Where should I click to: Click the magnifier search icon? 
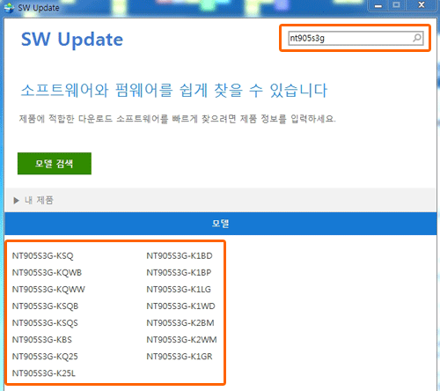coord(417,38)
